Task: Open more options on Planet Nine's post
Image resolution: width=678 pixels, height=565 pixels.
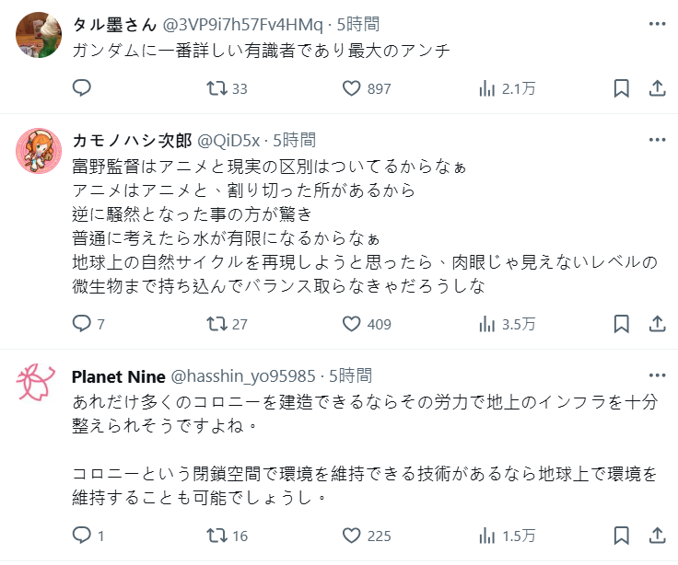Action: [x=657, y=375]
